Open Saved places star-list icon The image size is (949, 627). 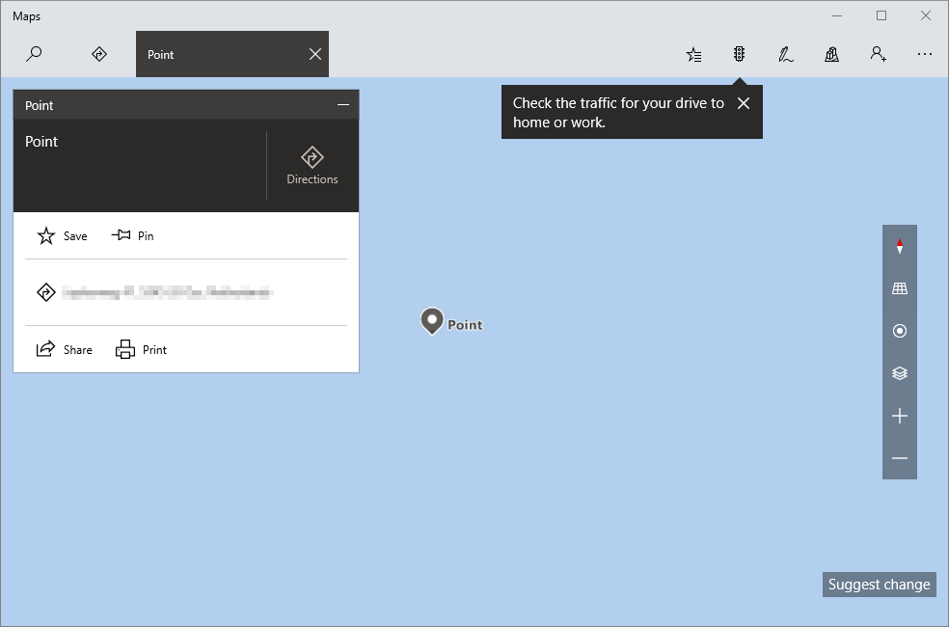click(x=693, y=54)
